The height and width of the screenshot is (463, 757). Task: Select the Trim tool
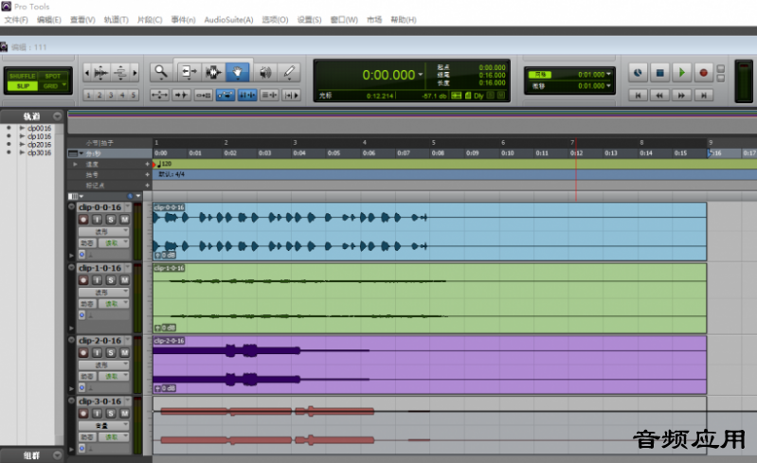coord(189,73)
